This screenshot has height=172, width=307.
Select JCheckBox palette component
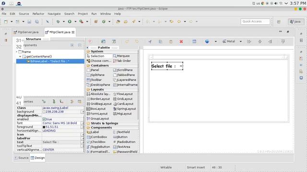(96, 142)
